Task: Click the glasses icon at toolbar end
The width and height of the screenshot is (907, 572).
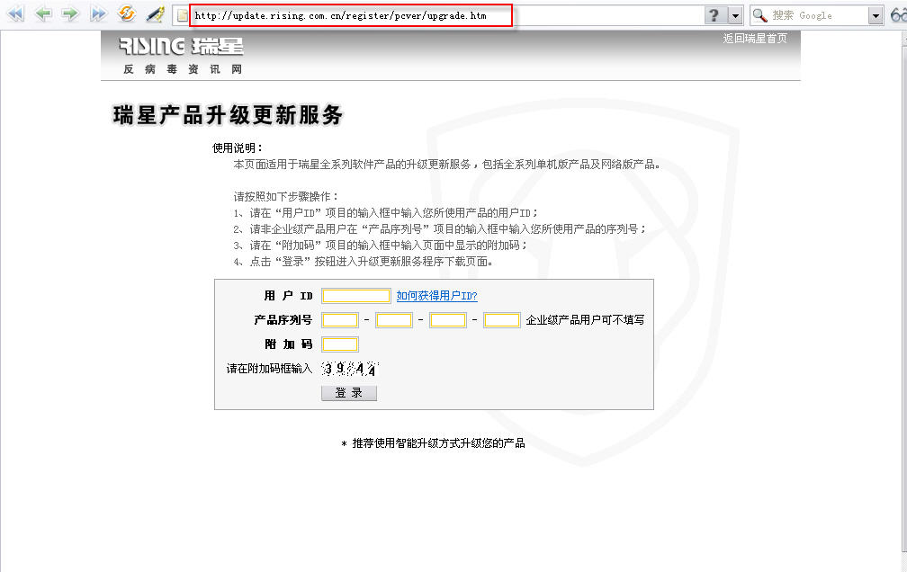Action: (898, 15)
